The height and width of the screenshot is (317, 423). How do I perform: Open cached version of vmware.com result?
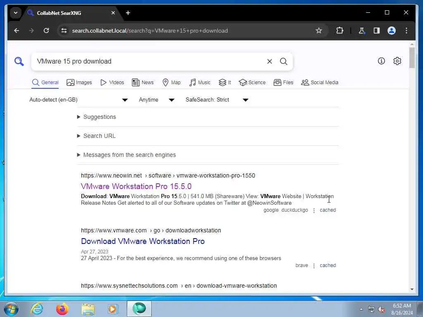coord(328,265)
